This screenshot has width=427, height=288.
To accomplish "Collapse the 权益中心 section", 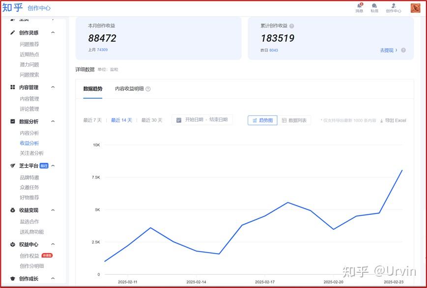I will click(x=53, y=244).
